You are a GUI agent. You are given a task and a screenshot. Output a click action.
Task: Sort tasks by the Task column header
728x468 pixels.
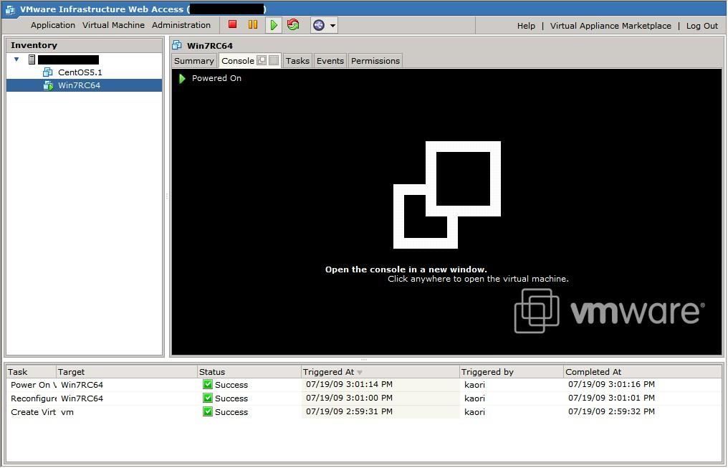pyautogui.click(x=31, y=372)
